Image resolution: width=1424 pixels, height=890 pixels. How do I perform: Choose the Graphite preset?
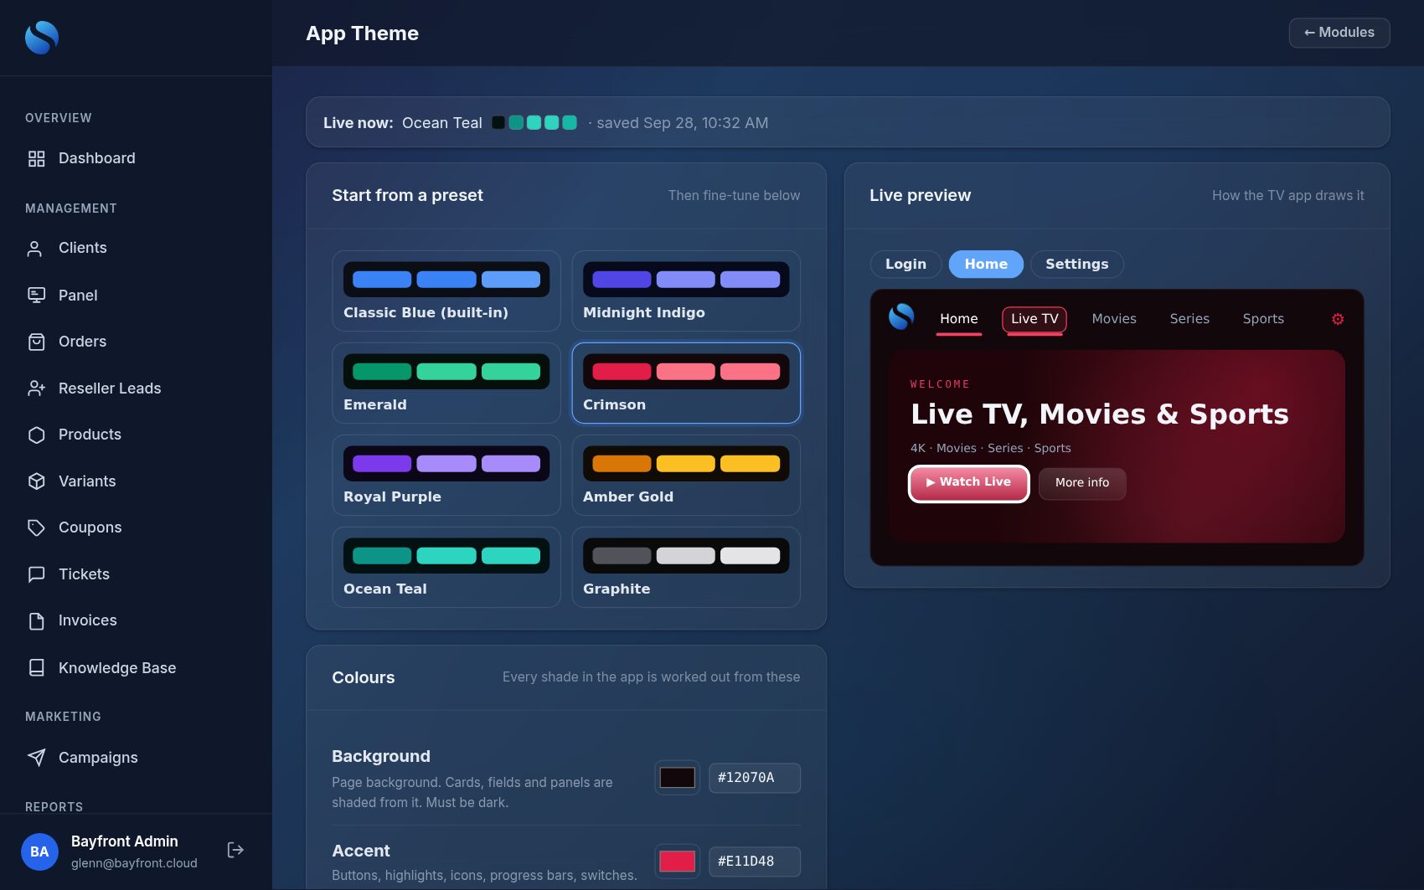(685, 567)
